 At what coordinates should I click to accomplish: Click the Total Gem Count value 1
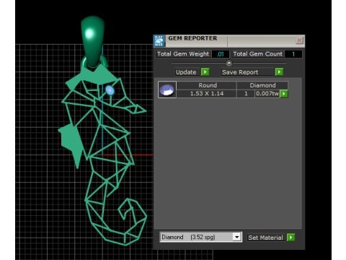coord(293,54)
